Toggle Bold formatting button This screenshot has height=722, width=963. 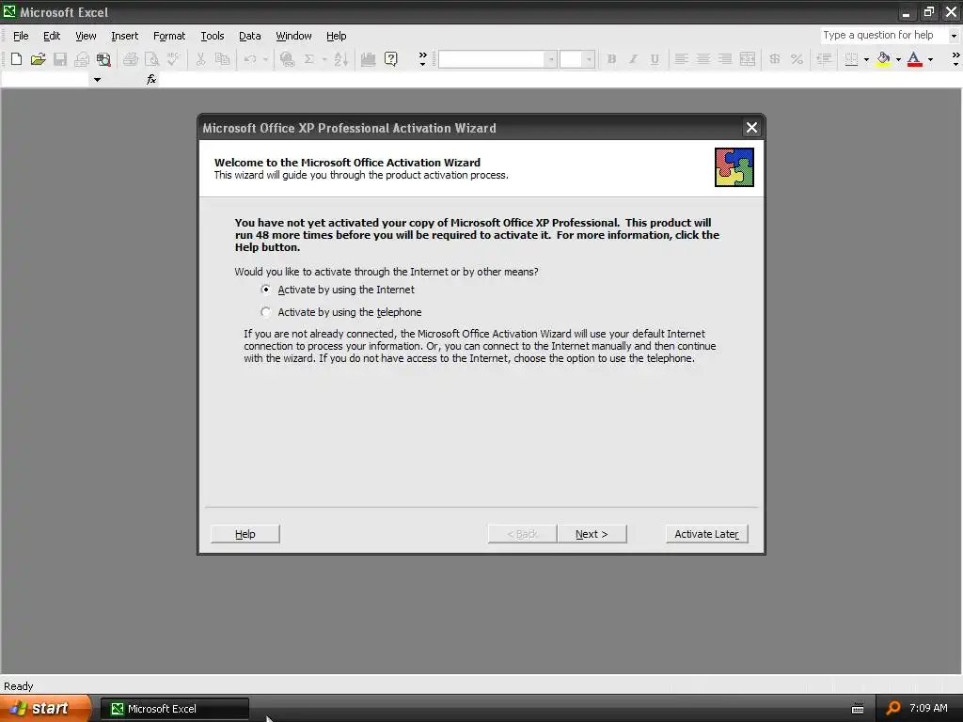click(x=611, y=59)
